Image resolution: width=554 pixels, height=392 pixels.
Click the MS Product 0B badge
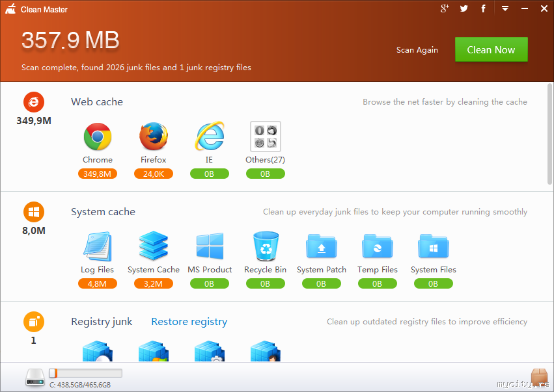[210, 283]
